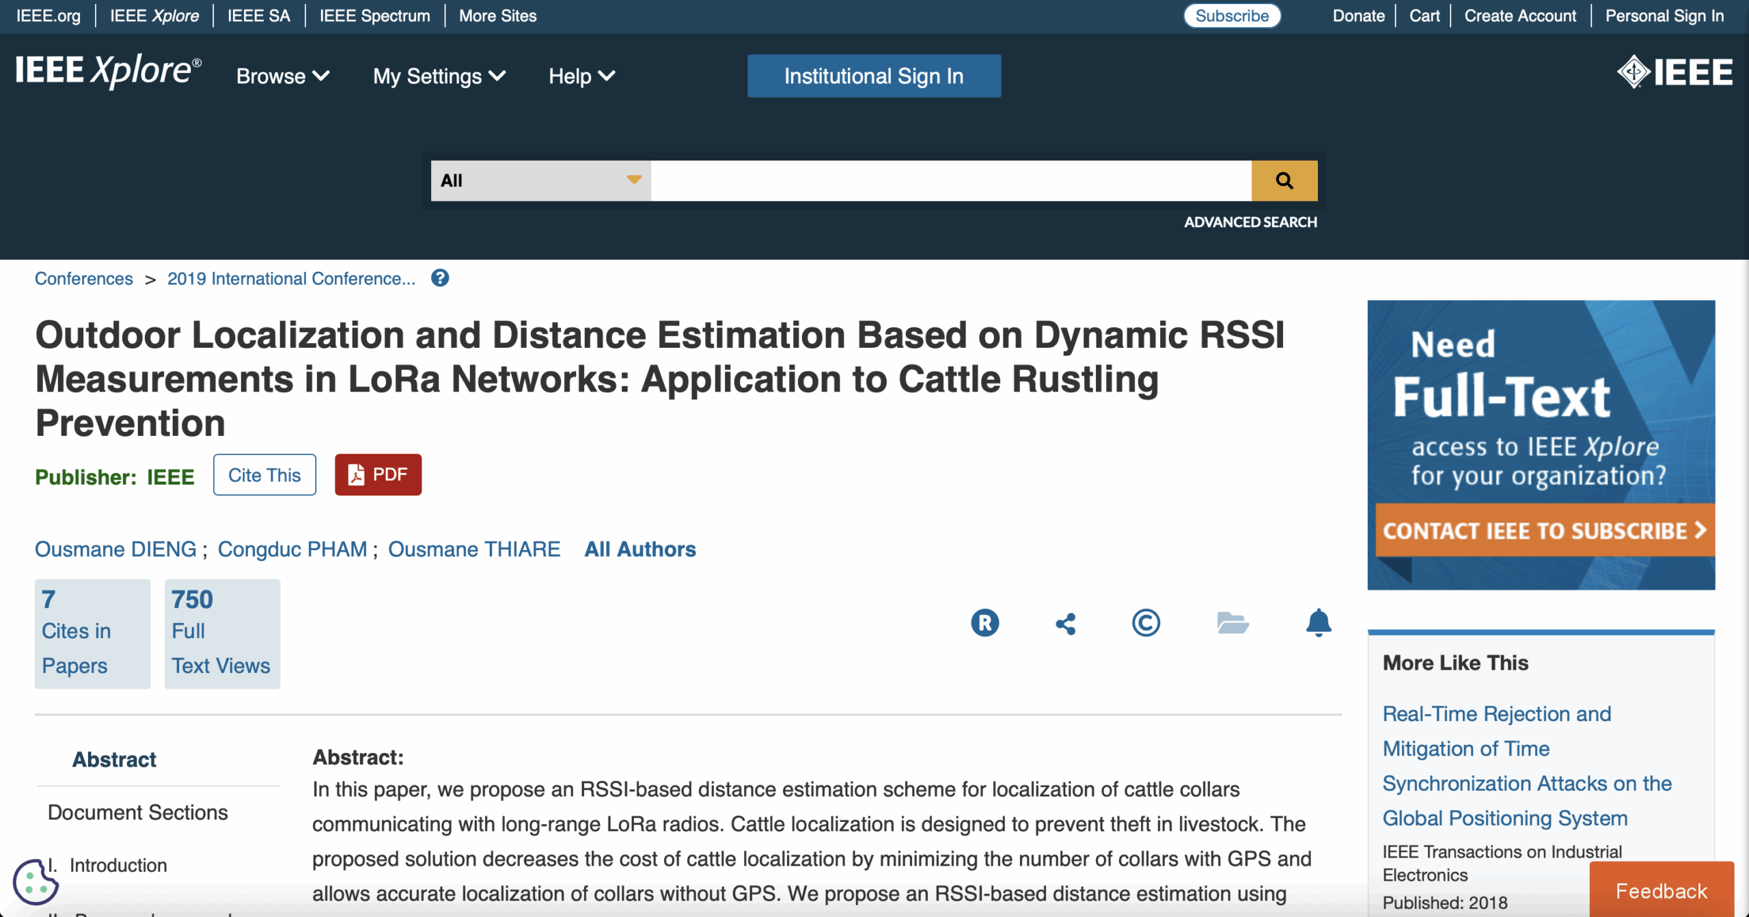Expand the Browse menu

coord(282,76)
